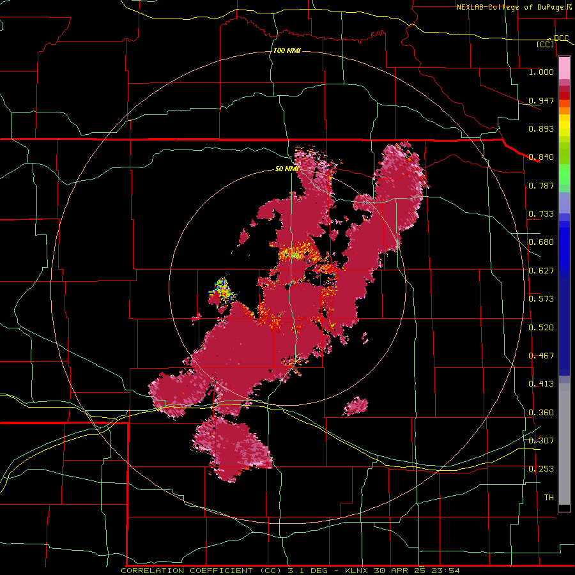Click the blue-green low CC patch west of radar
Image resolution: width=575 pixels, height=575 pixels.
222,289
